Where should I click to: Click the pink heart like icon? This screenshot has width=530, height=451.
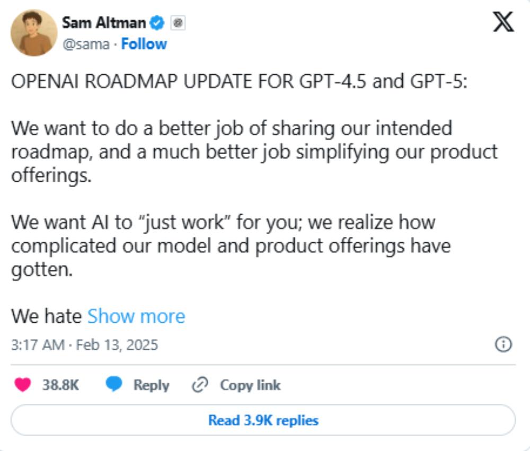point(23,385)
